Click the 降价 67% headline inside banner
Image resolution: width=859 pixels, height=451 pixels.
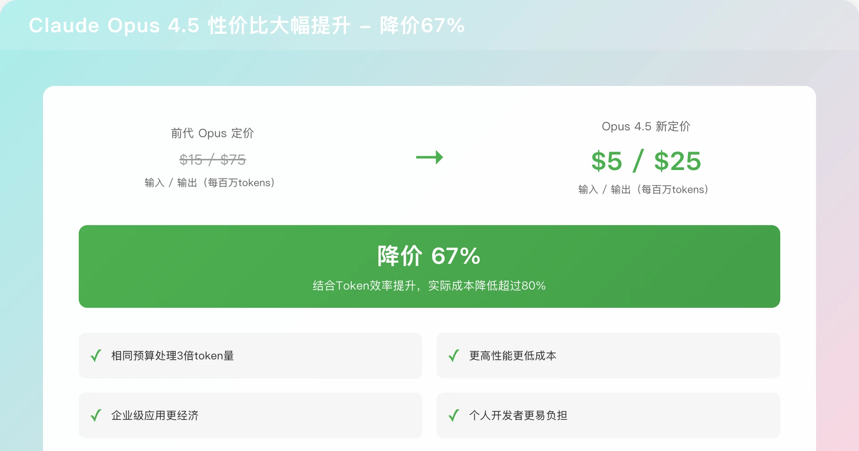429,255
